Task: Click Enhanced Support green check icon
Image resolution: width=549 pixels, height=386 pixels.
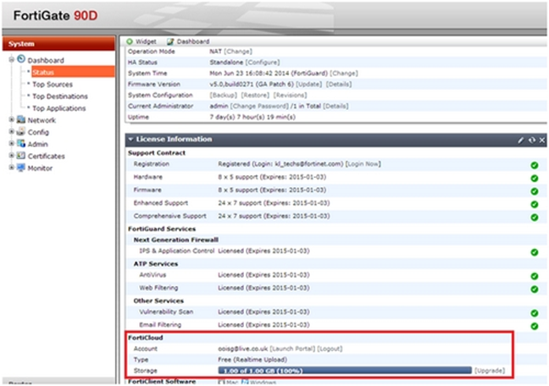Action: (535, 204)
